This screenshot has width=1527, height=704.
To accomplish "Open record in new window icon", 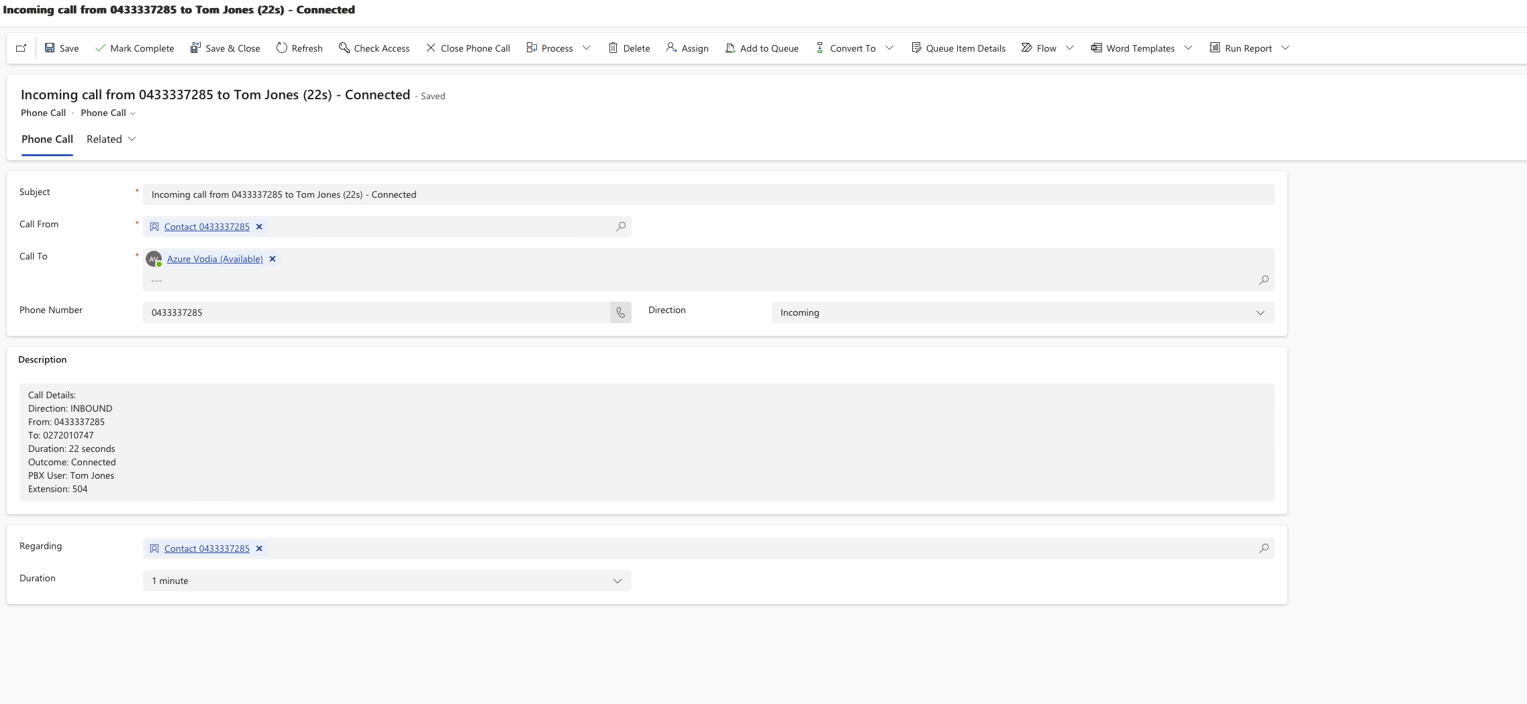I will [21, 48].
